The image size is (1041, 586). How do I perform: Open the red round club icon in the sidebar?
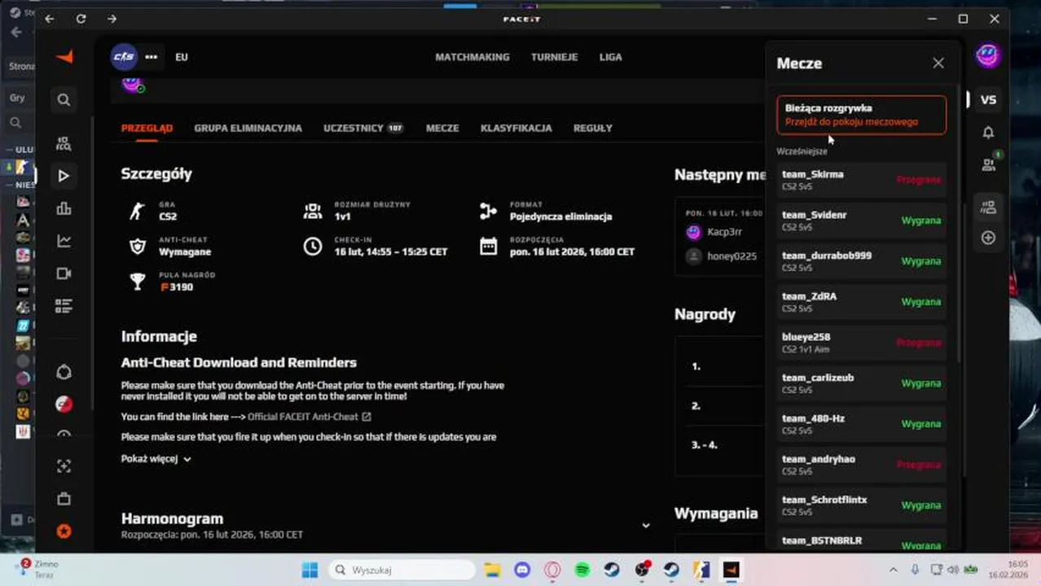point(64,404)
